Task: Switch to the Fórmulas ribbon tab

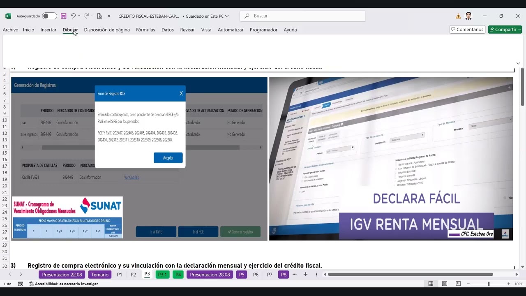Action: pyautogui.click(x=145, y=30)
